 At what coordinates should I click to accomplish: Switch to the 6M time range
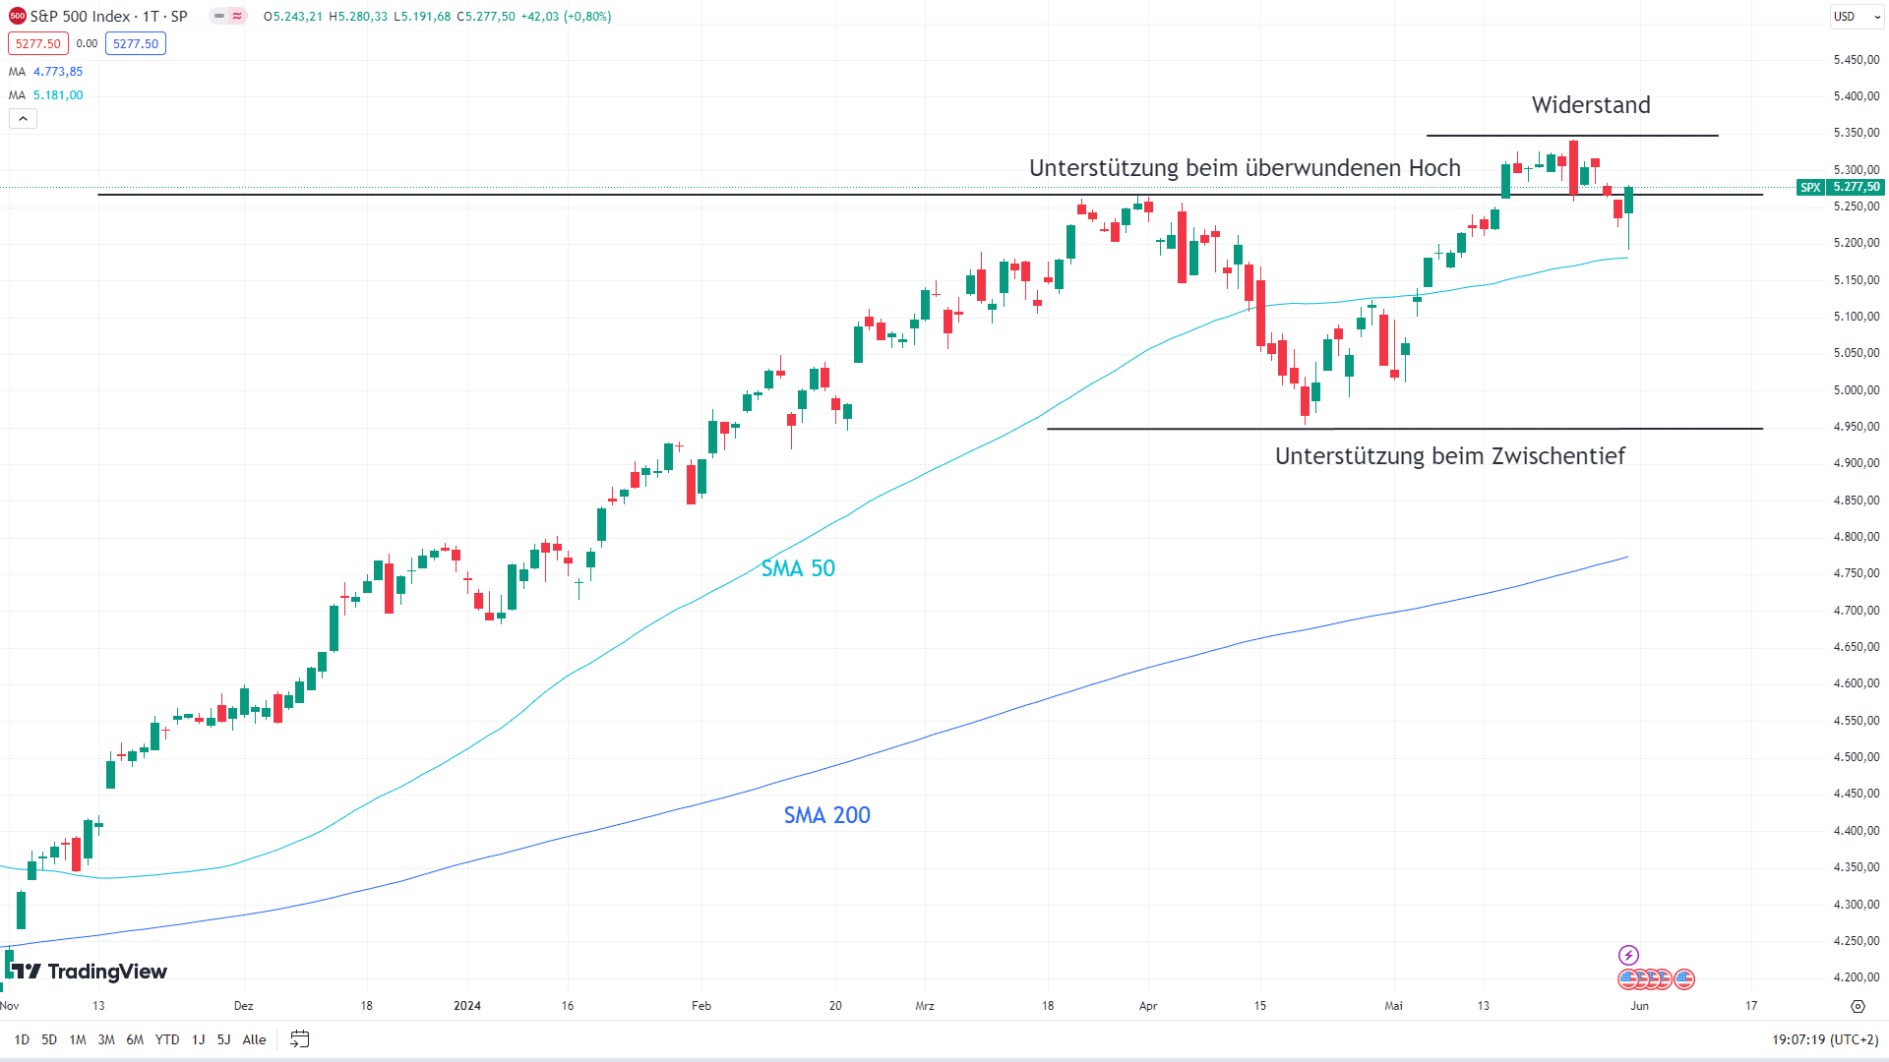135,1039
